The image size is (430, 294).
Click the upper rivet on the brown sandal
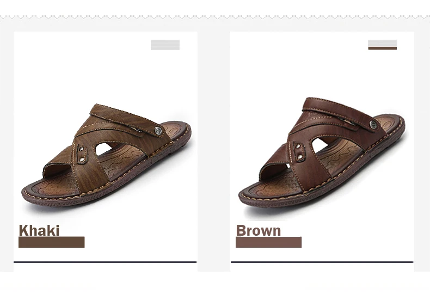299,146
